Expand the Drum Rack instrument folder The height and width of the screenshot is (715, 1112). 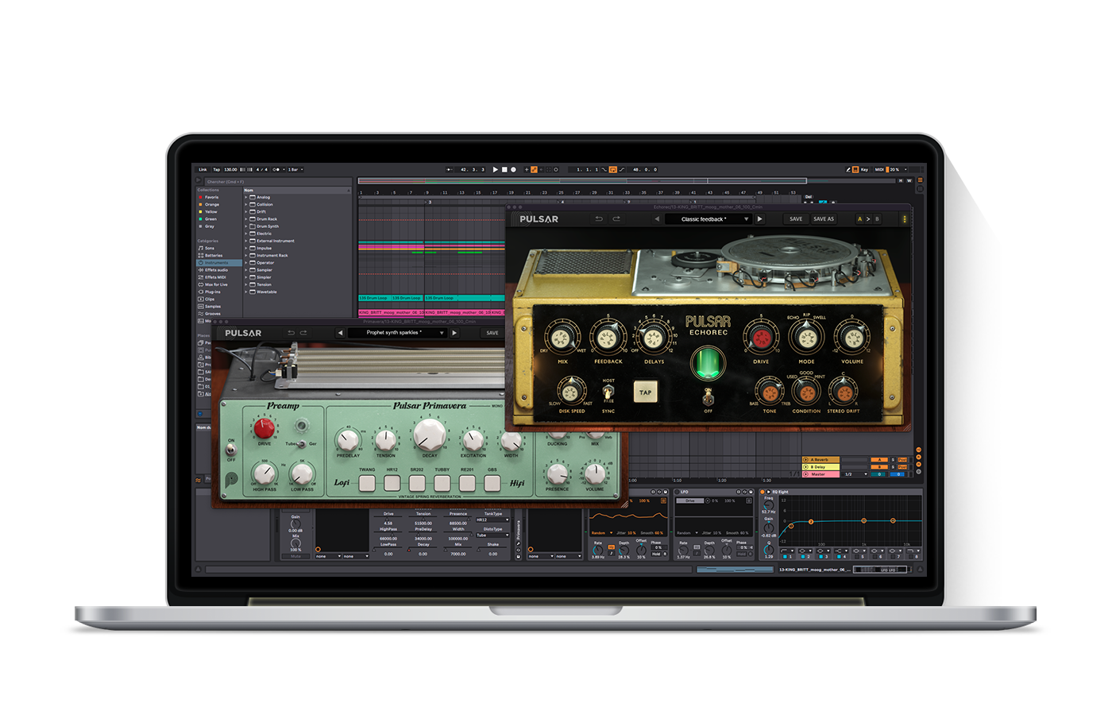(246, 219)
